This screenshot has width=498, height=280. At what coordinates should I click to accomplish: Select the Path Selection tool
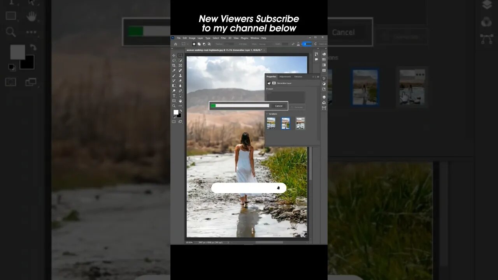[180, 96]
